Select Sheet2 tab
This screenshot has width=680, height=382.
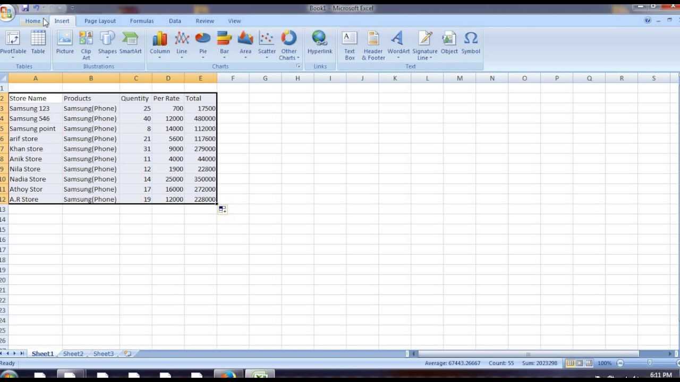point(73,353)
